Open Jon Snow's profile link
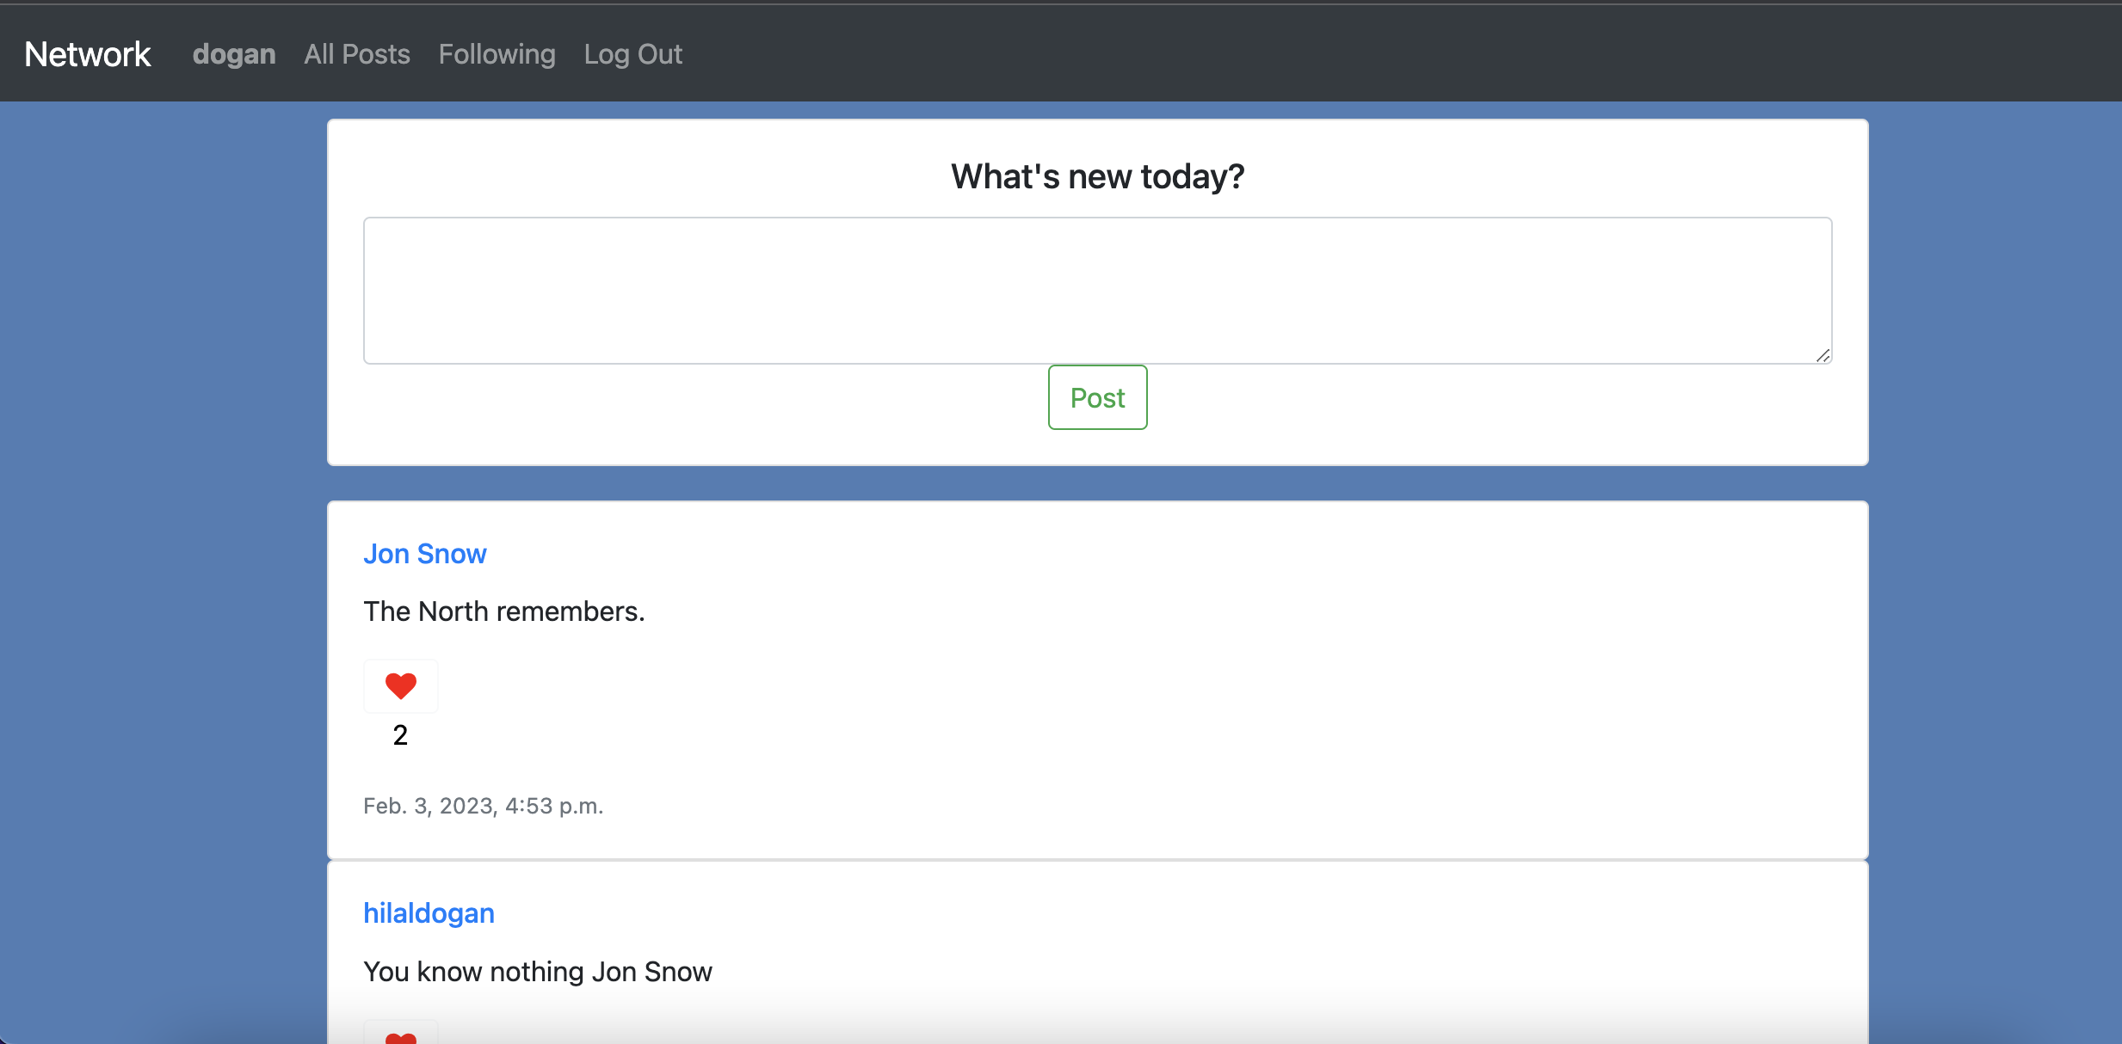Viewport: 2122px width, 1044px height. [x=425, y=554]
